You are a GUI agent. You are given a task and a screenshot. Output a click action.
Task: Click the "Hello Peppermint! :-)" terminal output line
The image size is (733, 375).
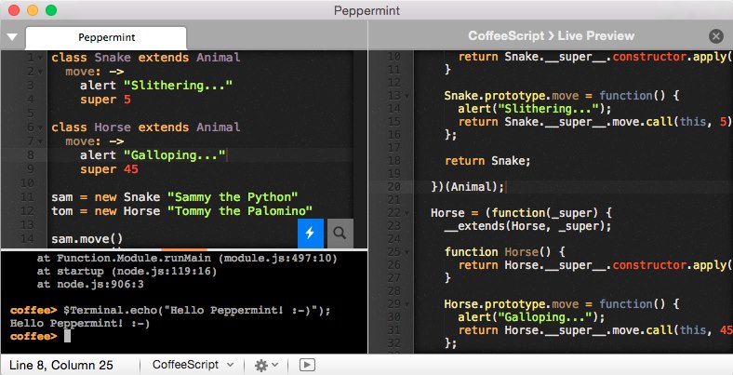80,323
